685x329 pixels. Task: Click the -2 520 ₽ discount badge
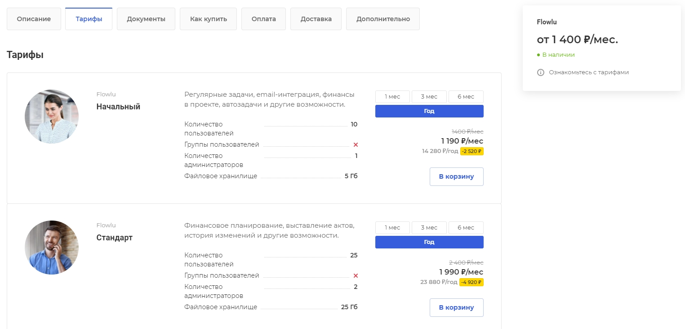472,151
